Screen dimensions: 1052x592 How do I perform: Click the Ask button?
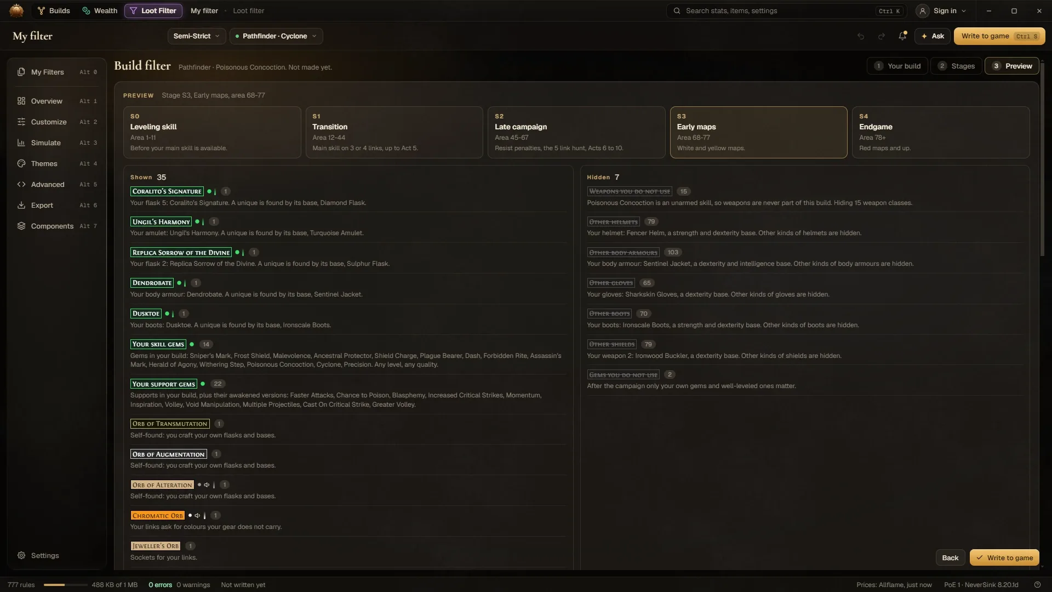(933, 36)
